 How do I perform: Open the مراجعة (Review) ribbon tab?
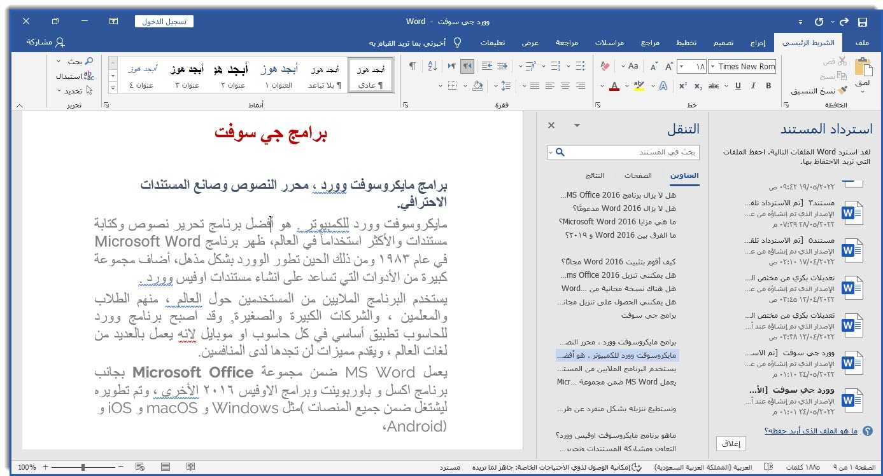567,43
